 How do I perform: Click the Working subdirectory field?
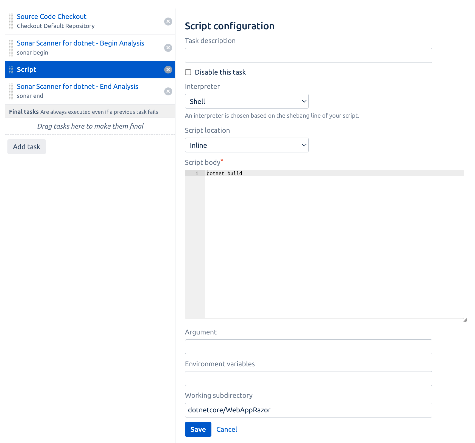click(308, 410)
